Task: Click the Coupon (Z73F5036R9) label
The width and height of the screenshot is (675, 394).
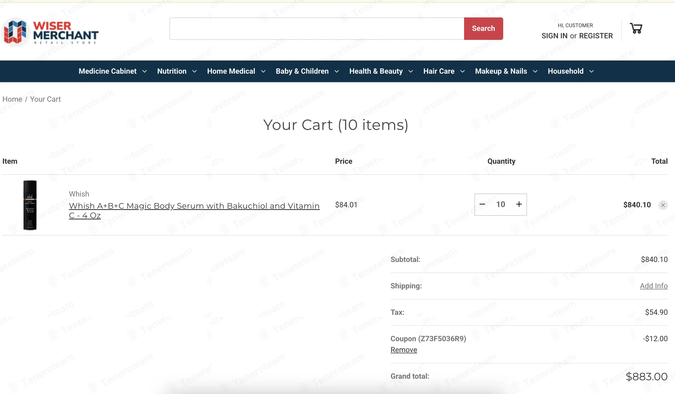Action: point(428,339)
